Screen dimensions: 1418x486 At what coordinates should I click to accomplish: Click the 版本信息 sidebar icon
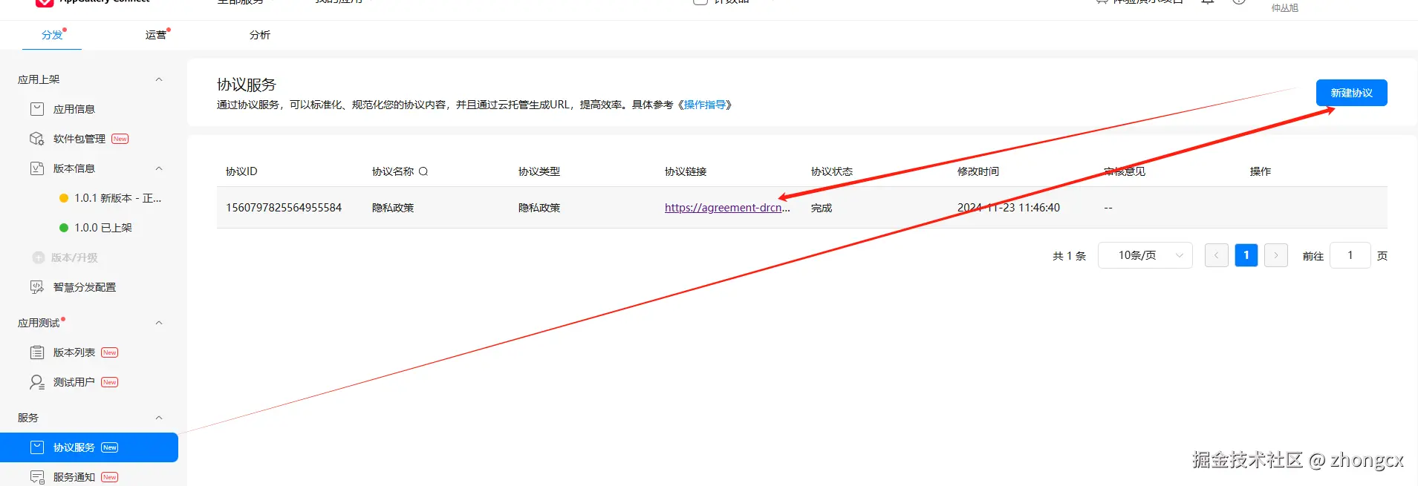pyautogui.click(x=37, y=168)
